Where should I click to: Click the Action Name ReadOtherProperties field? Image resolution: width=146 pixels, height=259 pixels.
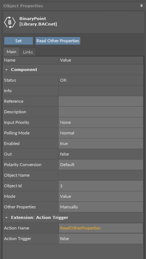(x=101, y=228)
